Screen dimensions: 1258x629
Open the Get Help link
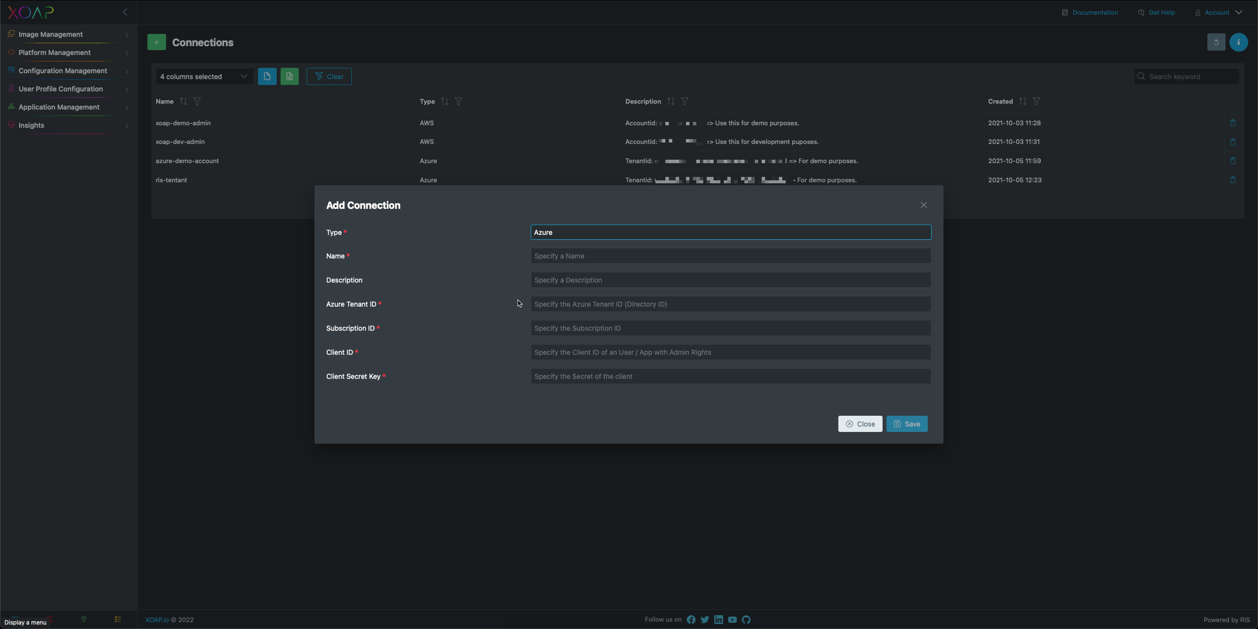click(1156, 12)
